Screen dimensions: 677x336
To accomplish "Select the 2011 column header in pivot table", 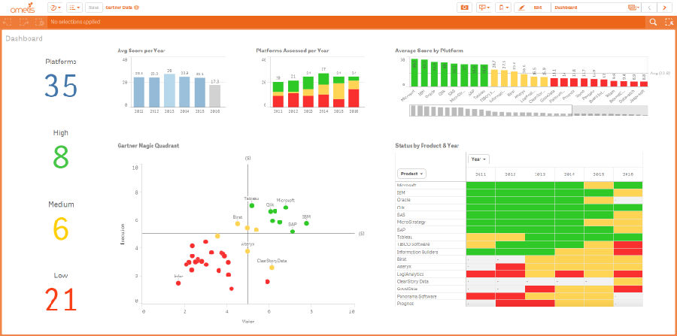I will [481, 174].
